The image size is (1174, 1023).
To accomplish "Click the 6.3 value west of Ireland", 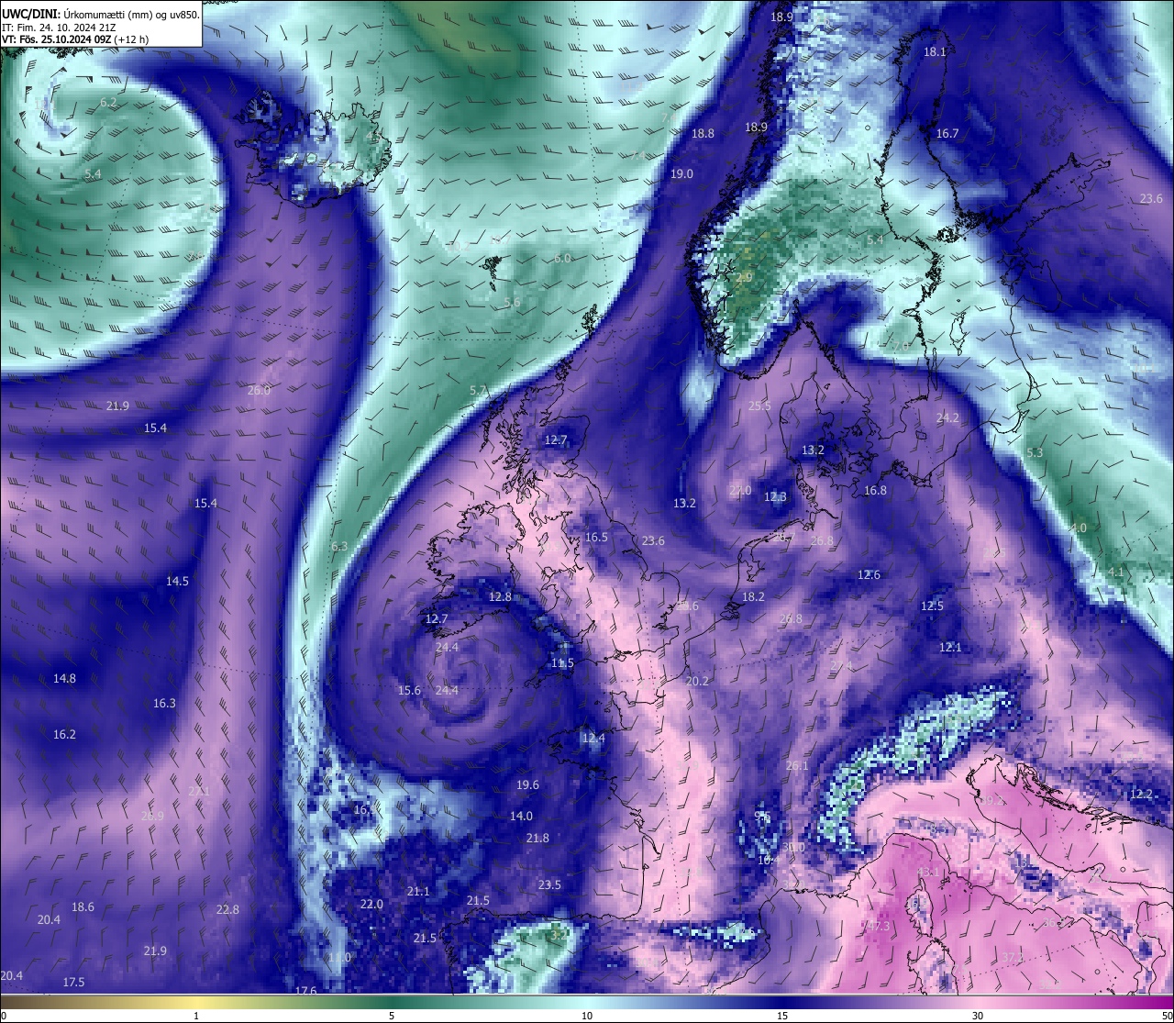I will point(338,546).
